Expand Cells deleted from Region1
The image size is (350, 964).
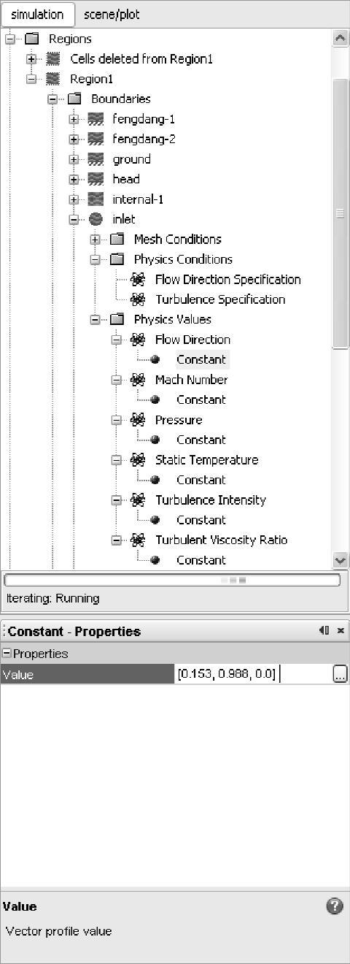tap(31, 59)
